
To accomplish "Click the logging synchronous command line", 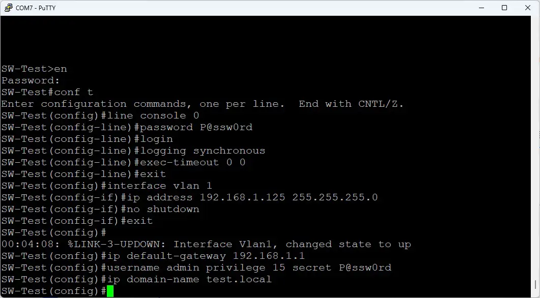I will [132, 151].
